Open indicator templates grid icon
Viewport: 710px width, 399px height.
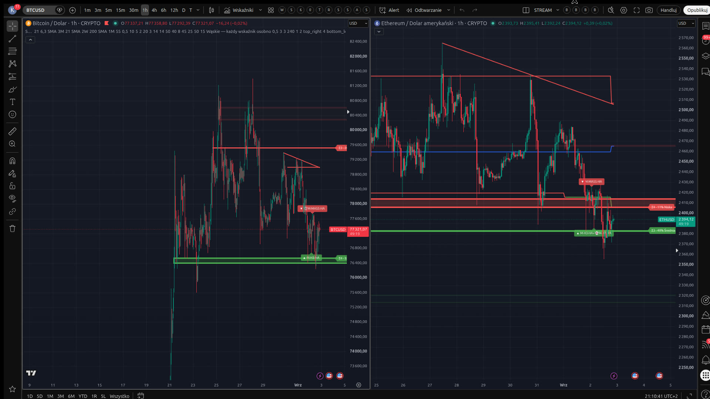pyautogui.click(x=271, y=10)
